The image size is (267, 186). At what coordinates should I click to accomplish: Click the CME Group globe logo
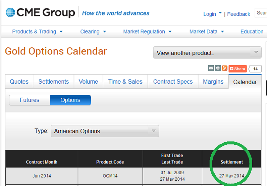click(10, 13)
